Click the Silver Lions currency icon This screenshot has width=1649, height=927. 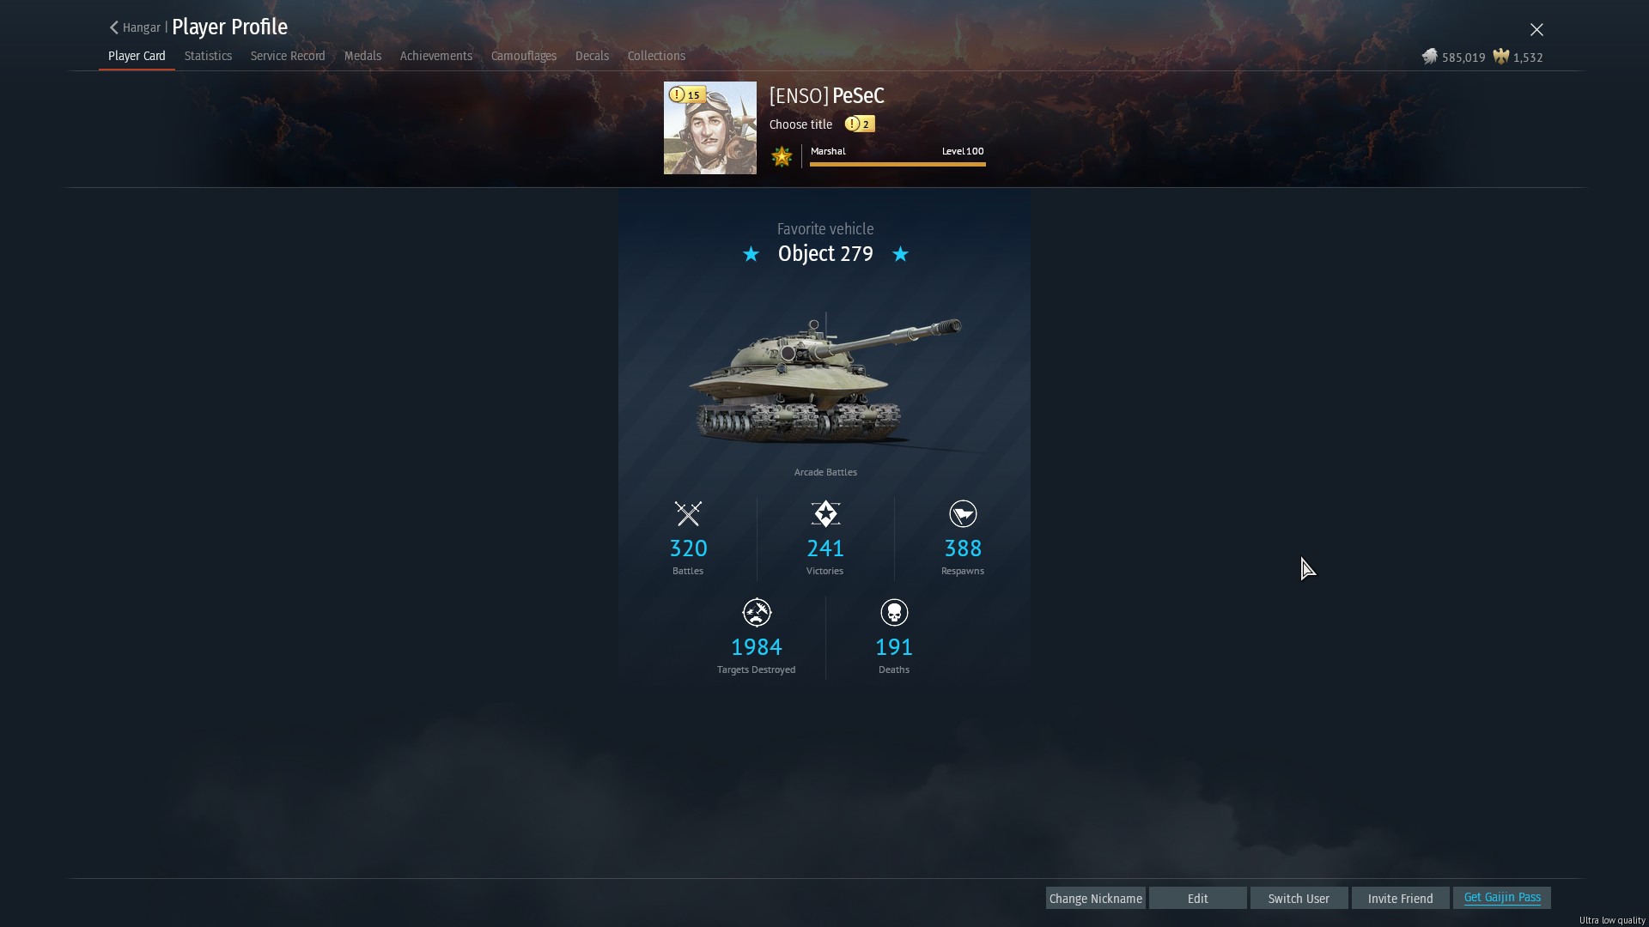coord(1430,57)
